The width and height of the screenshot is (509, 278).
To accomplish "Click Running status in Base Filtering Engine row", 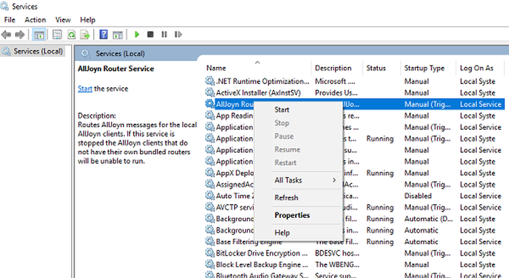I will click(380, 242).
